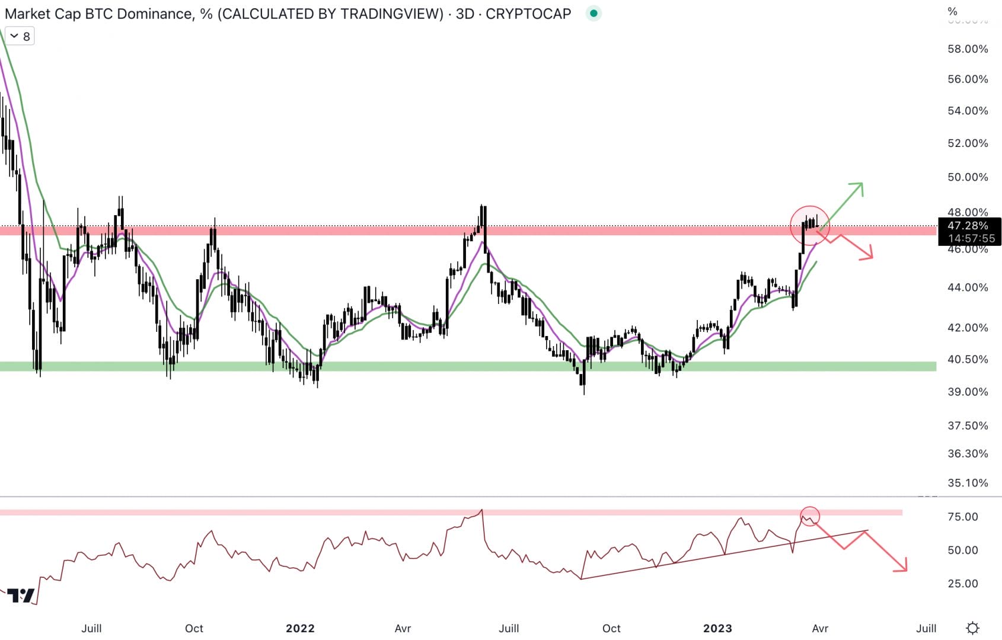The height and width of the screenshot is (640, 1002).
Task: Click the current price label showing 47.28%
Action: point(968,226)
